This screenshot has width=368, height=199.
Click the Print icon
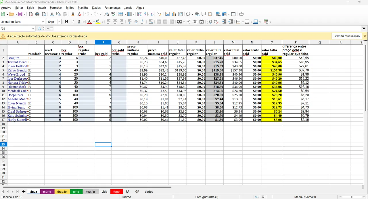(37, 14)
